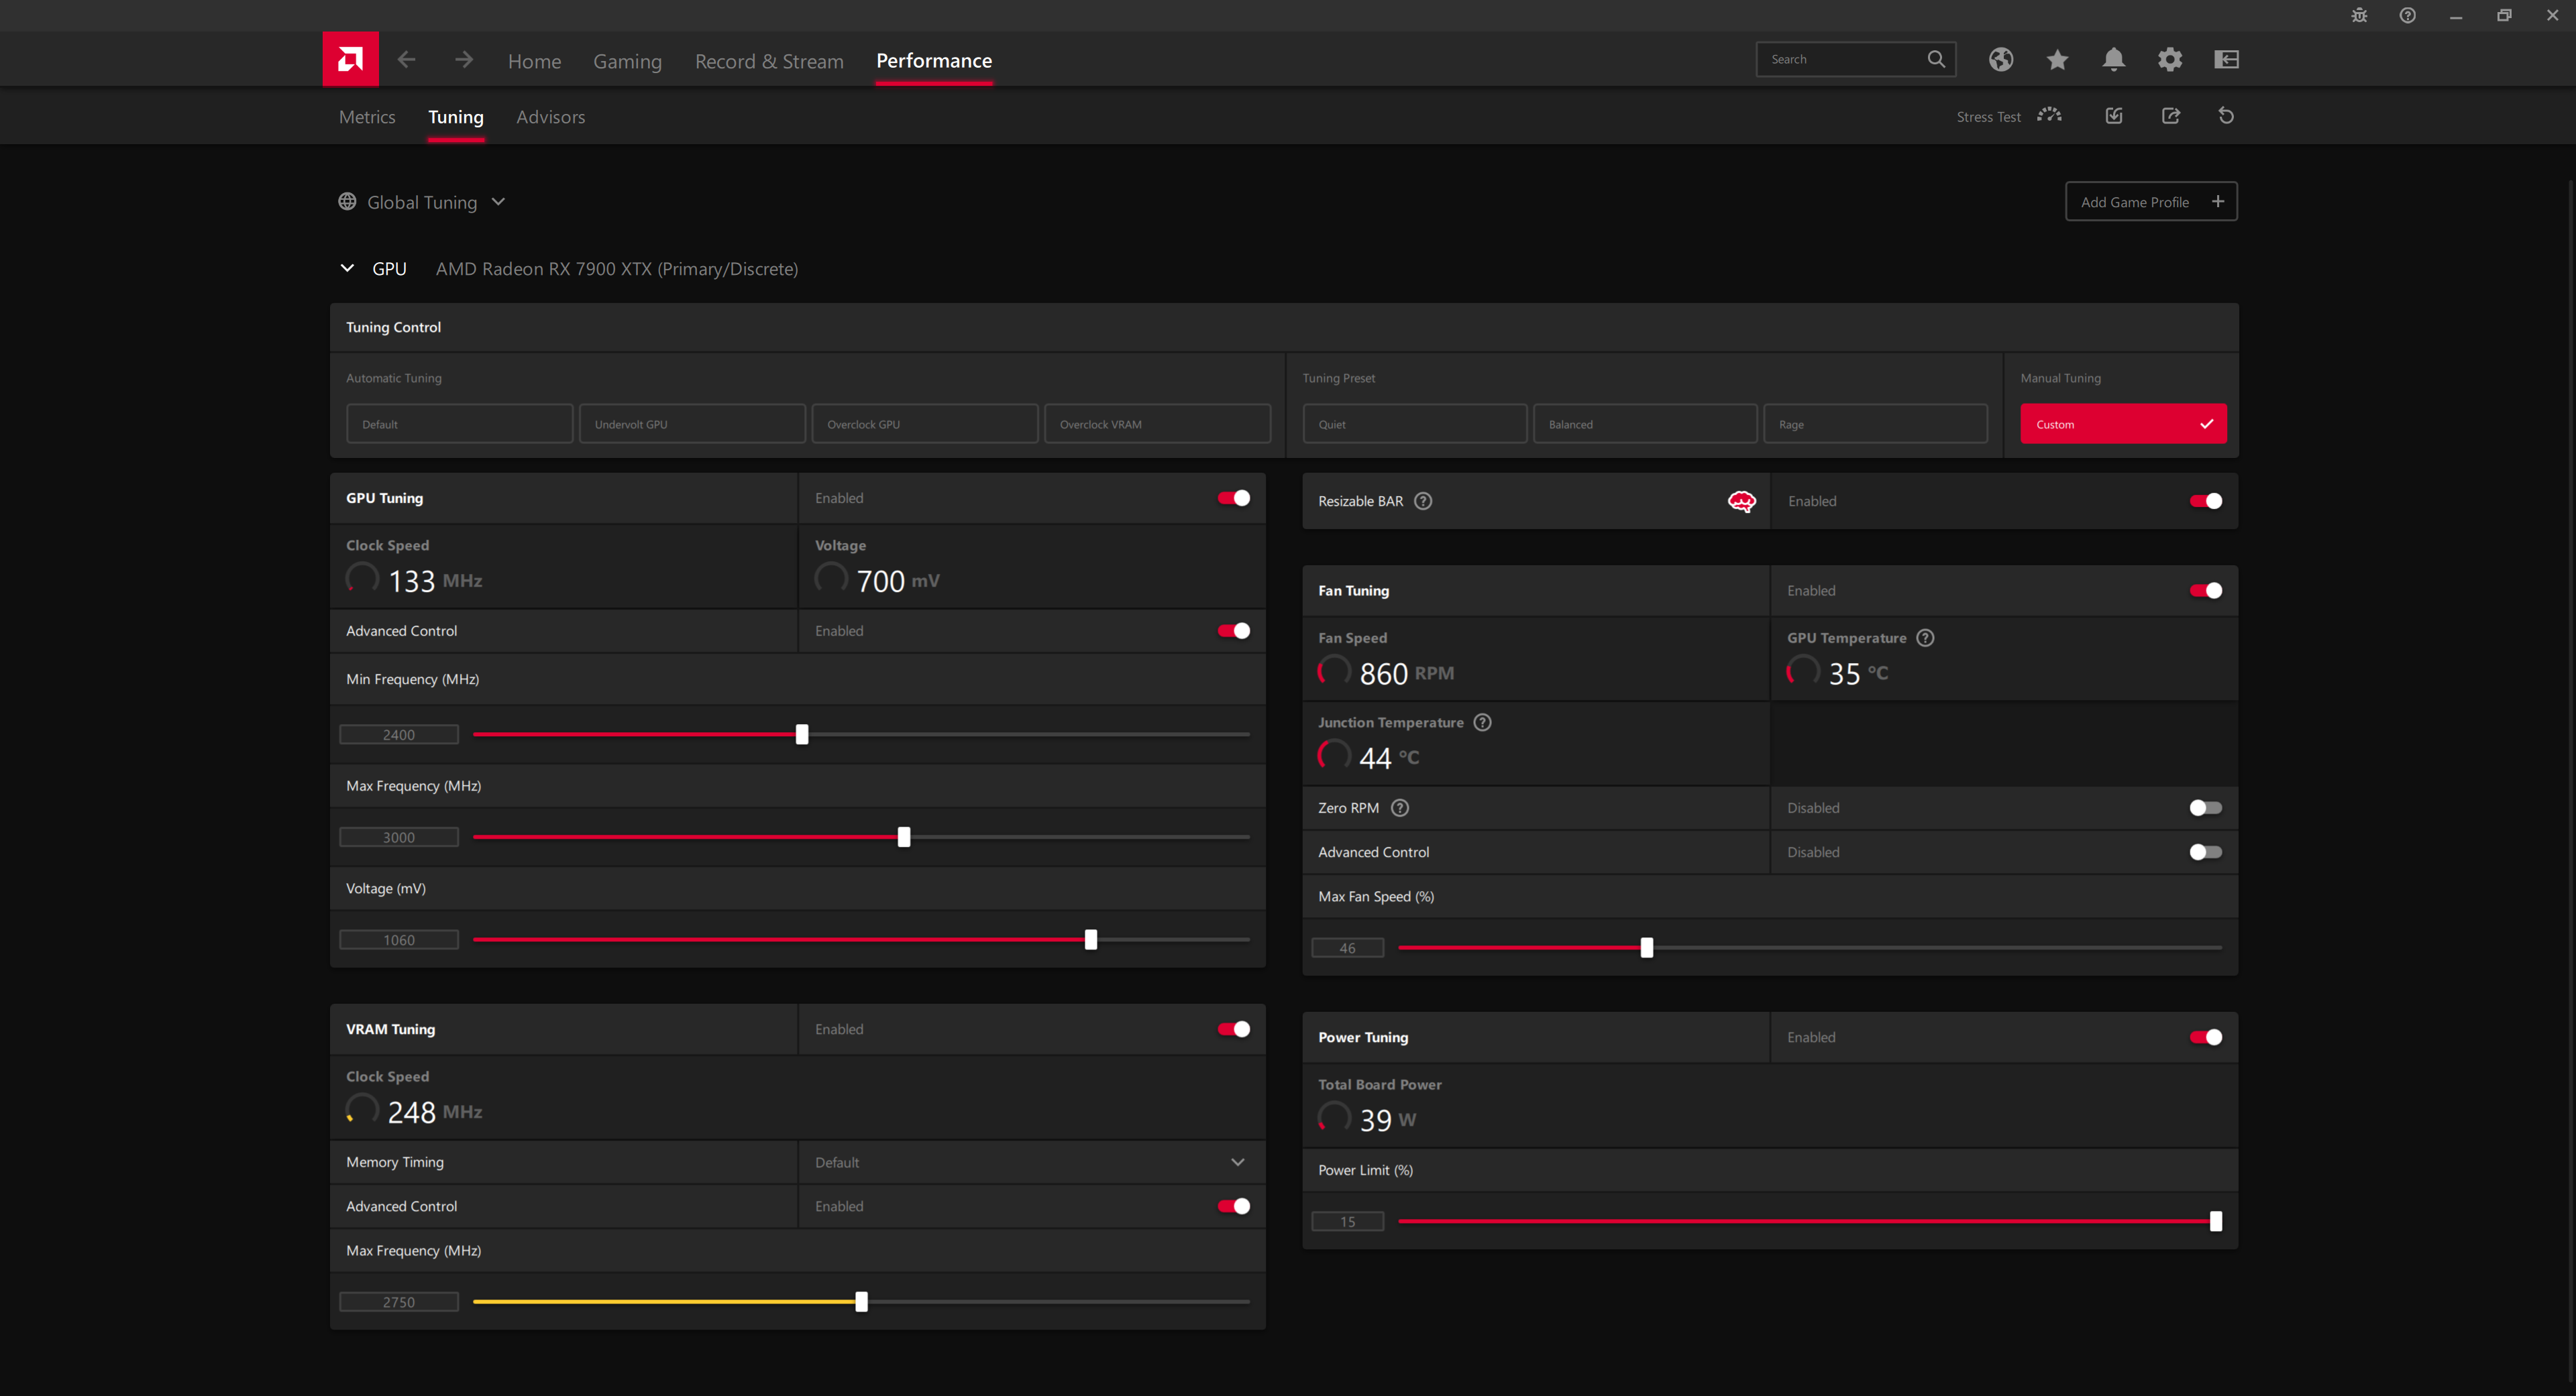Screen dimensions: 2576x1396
Task: Switch to the Metrics tab
Action: click(x=366, y=117)
